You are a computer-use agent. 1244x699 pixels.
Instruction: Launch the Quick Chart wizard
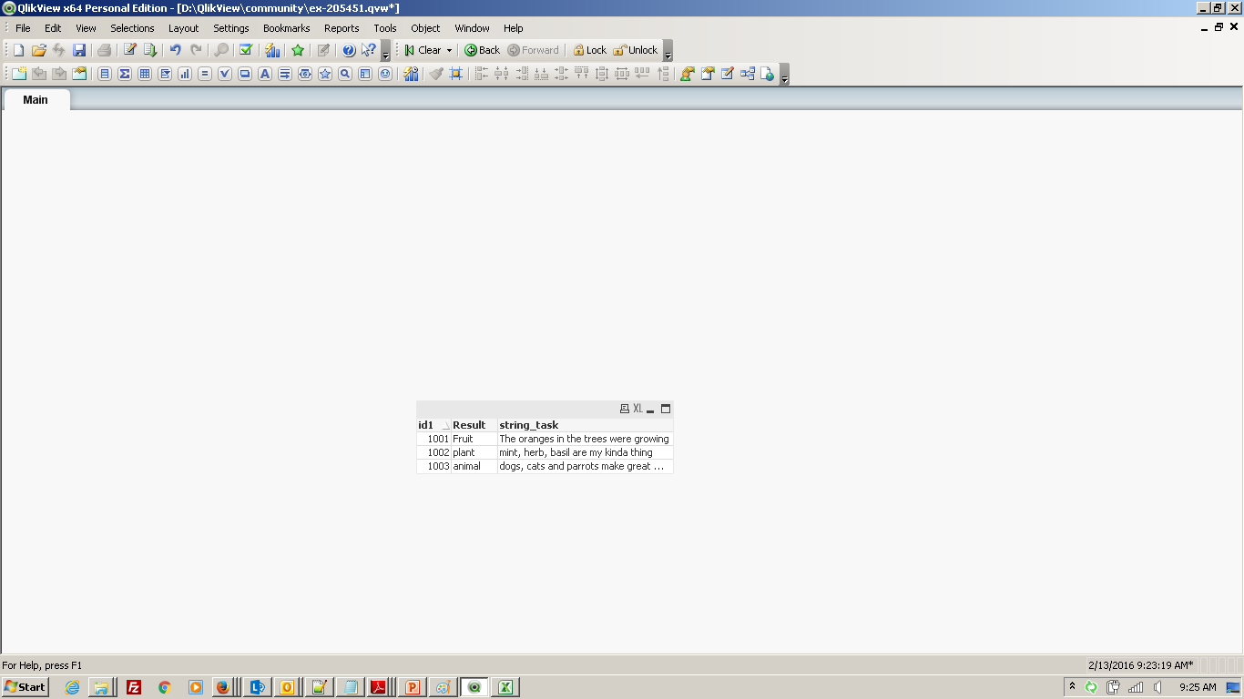(x=272, y=50)
